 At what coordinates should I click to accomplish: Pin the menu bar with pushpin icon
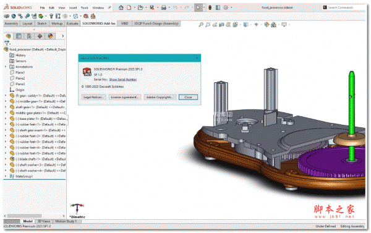click(x=109, y=7)
